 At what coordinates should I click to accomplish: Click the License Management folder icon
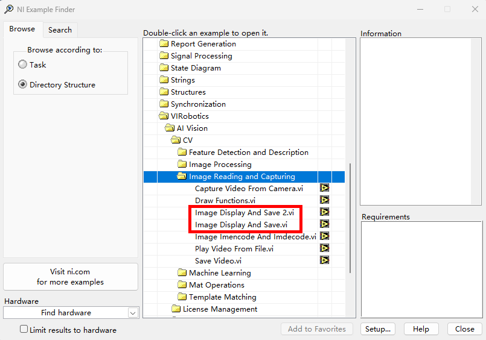pos(176,309)
